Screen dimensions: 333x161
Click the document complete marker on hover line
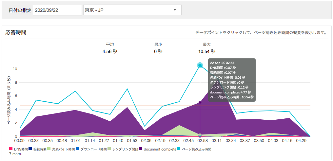pyautogui.click(x=200, y=103)
